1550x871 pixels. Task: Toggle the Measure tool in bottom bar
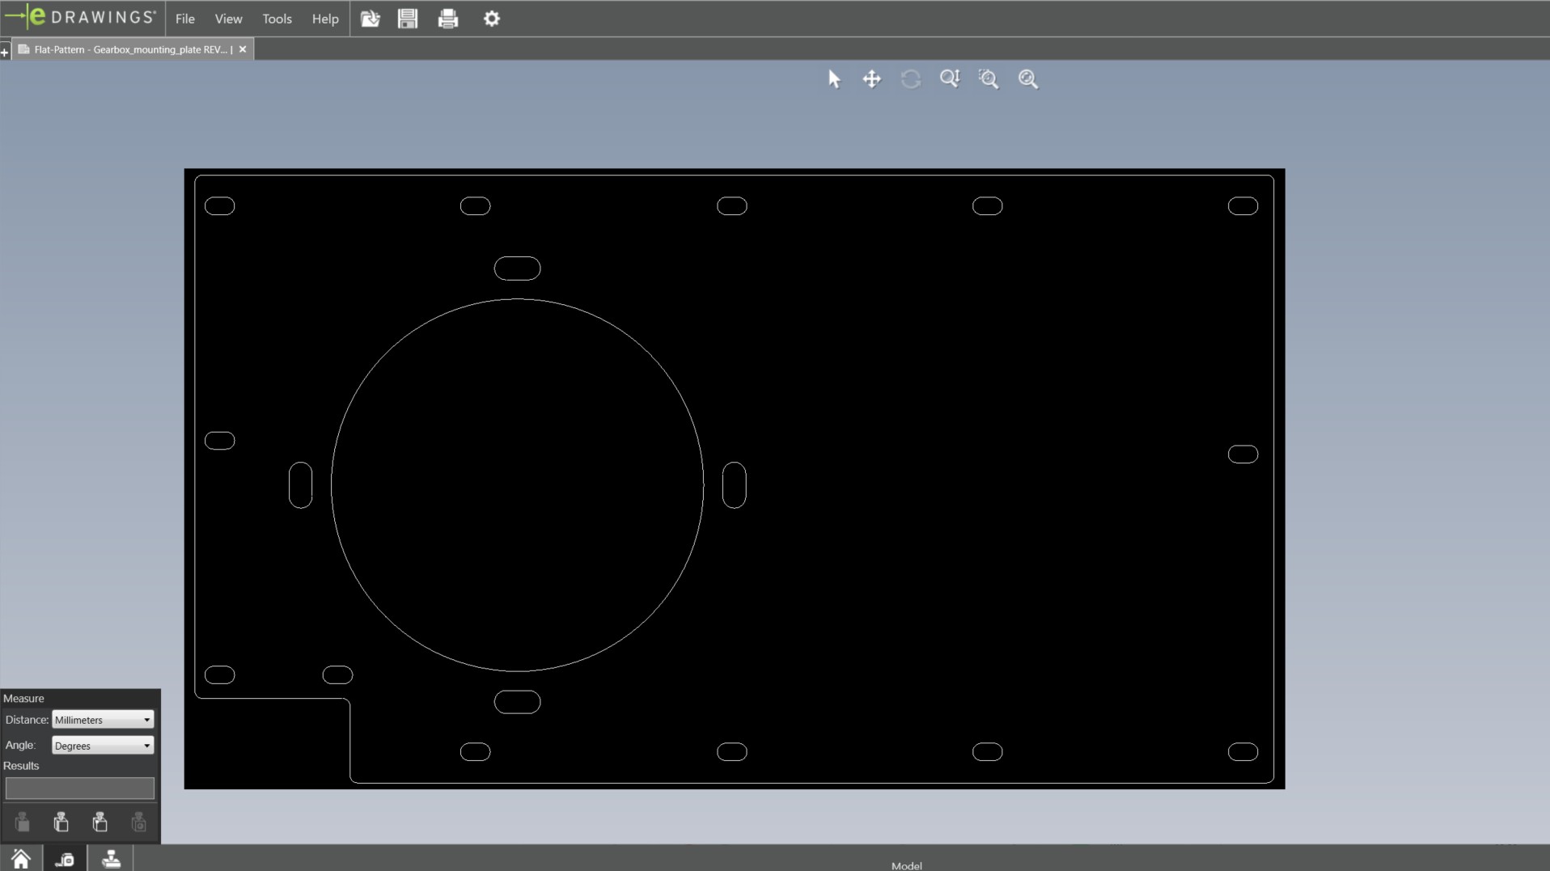click(65, 858)
